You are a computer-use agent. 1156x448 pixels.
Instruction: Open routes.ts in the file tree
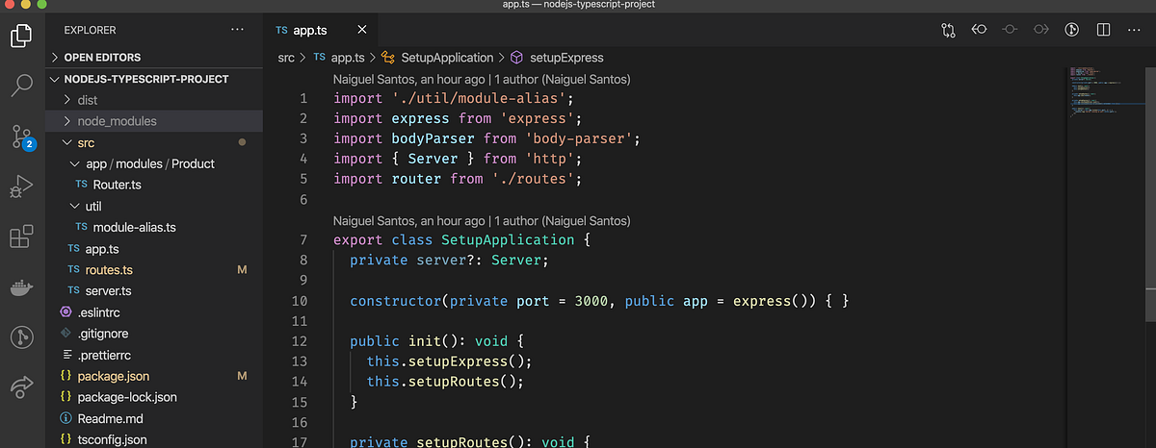point(109,269)
